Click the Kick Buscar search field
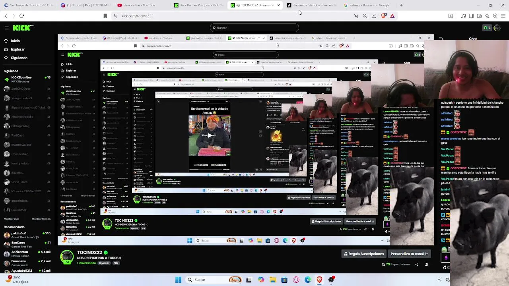Screen dimensions: 509x286 click(254, 28)
